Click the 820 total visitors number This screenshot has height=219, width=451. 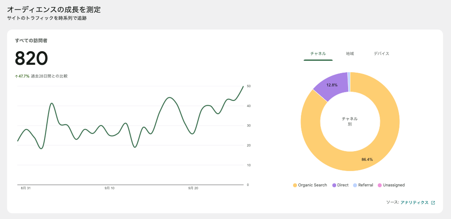point(31,59)
